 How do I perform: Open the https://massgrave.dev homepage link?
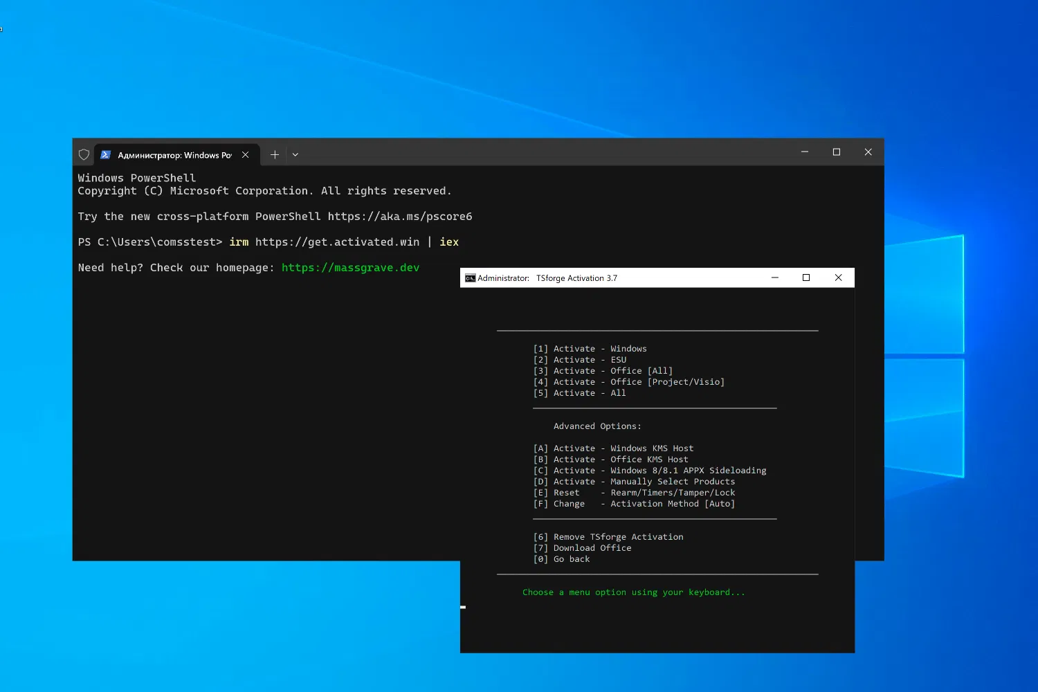351,268
